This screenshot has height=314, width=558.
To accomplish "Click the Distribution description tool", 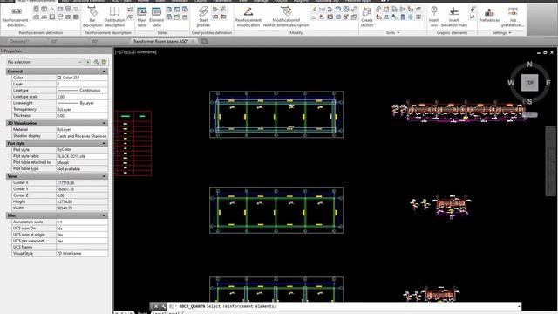I will [114, 17].
